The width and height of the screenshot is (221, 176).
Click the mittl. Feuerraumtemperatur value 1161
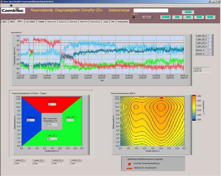coord(52,124)
